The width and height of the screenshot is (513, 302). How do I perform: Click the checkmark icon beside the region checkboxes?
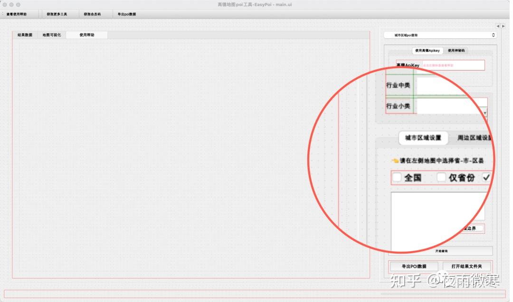point(486,177)
